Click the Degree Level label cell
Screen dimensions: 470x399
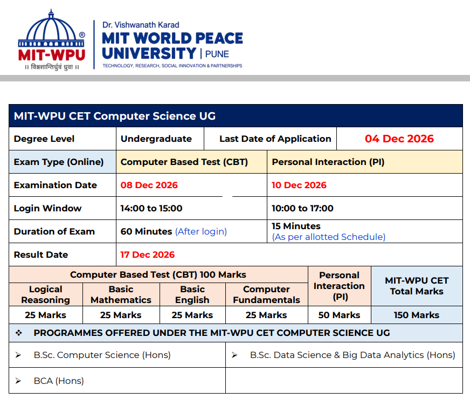[x=63, y=139]
